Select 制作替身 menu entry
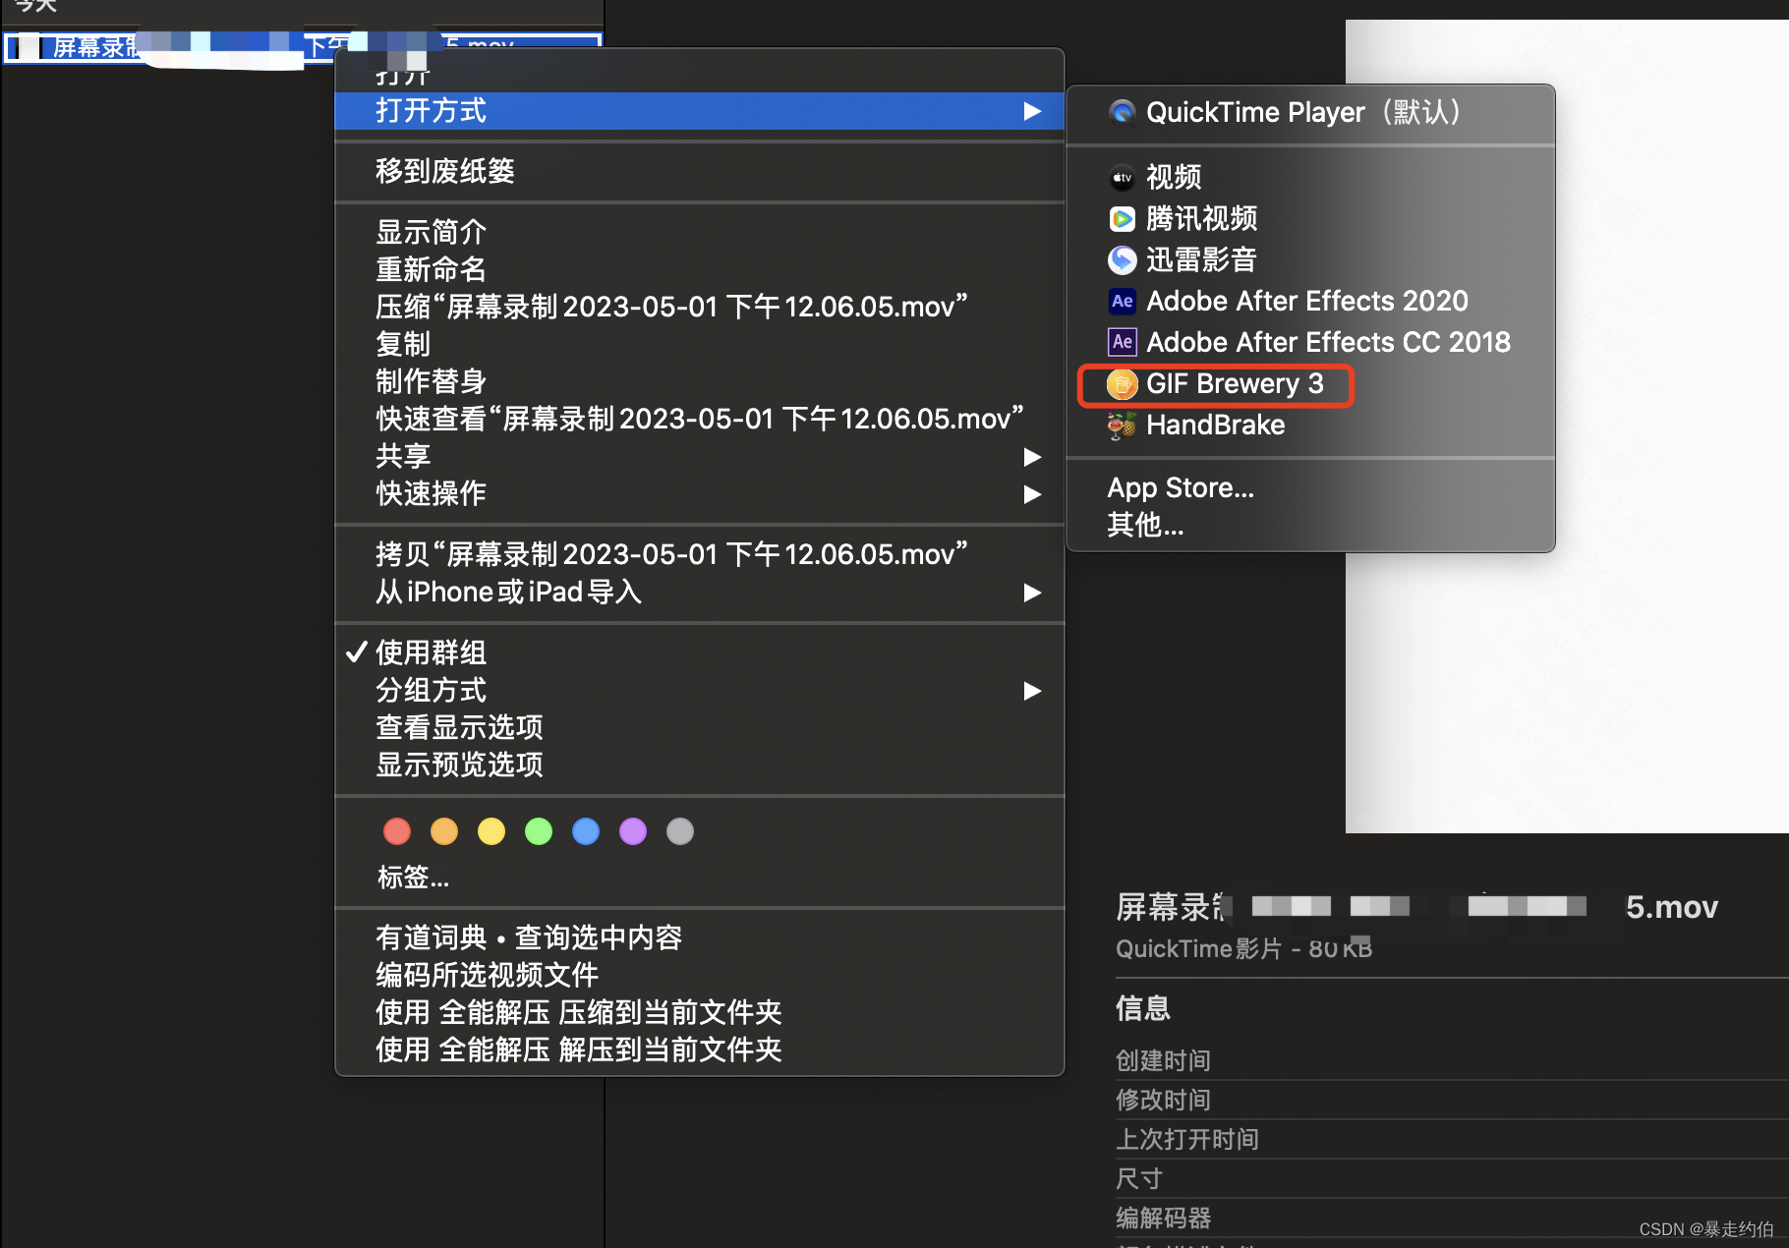 pyautogui.click(x=700, y=381)
